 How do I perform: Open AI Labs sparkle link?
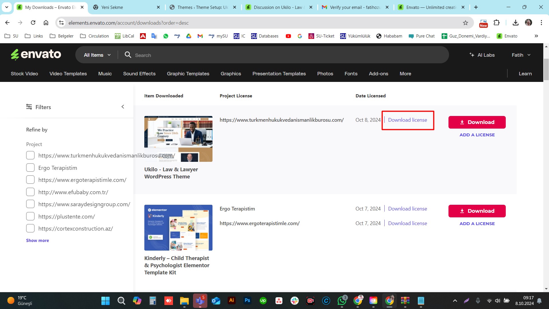[482, 55]
